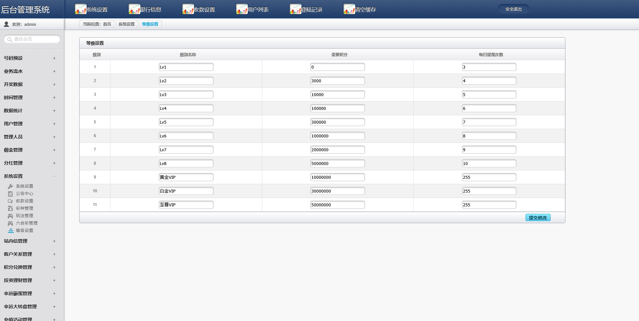Image resolution: width=639 pixels, height=321 pixels.
Task: Click the 提交修改 submit button
Action: pyautogui.click(x=538, y=218)
